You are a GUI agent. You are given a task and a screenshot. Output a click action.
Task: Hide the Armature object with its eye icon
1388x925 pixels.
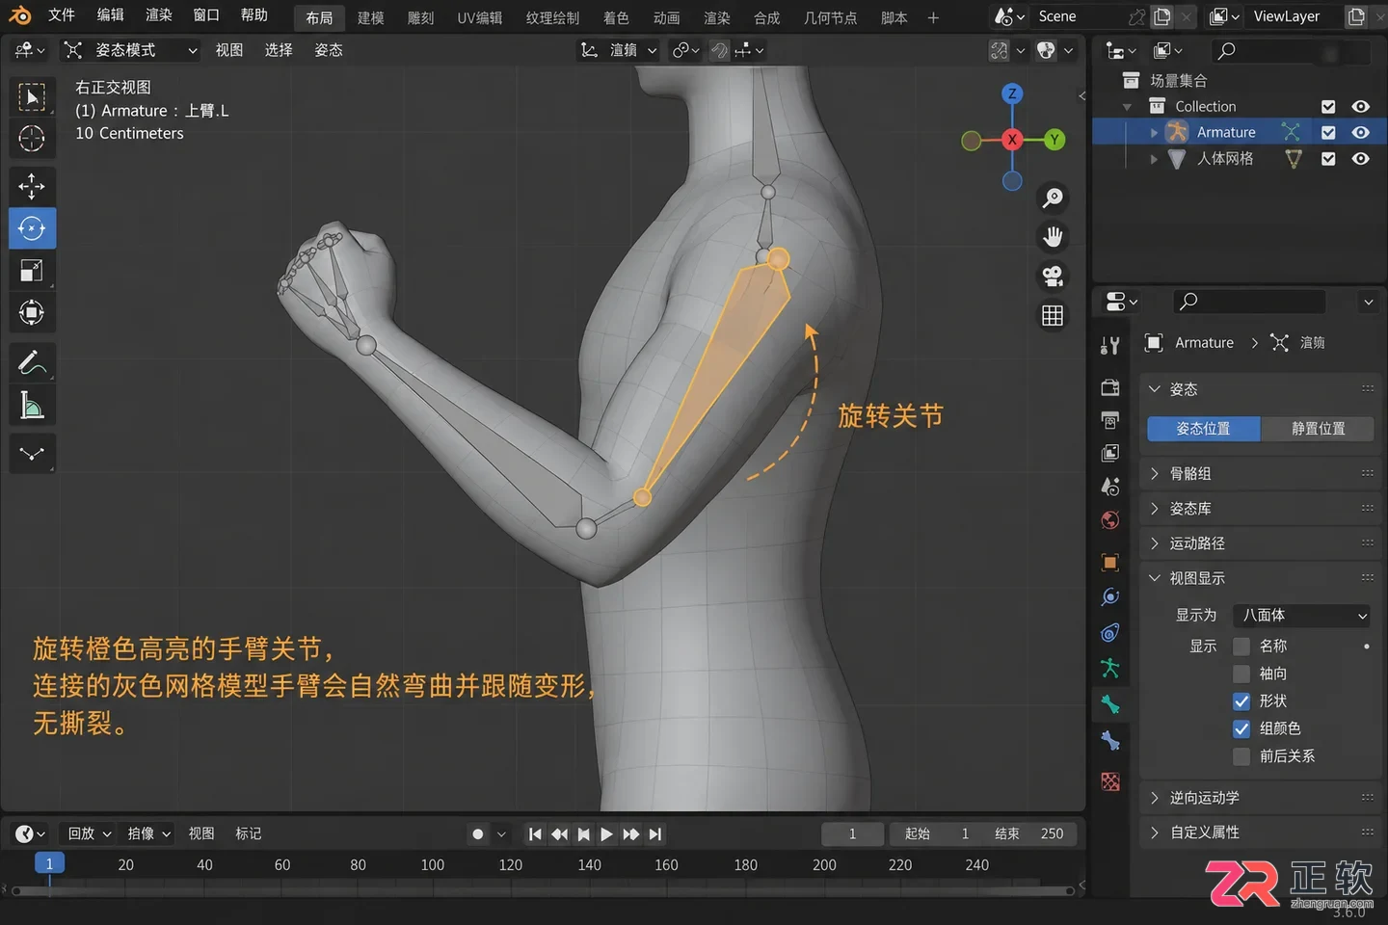coord(1360,132)
